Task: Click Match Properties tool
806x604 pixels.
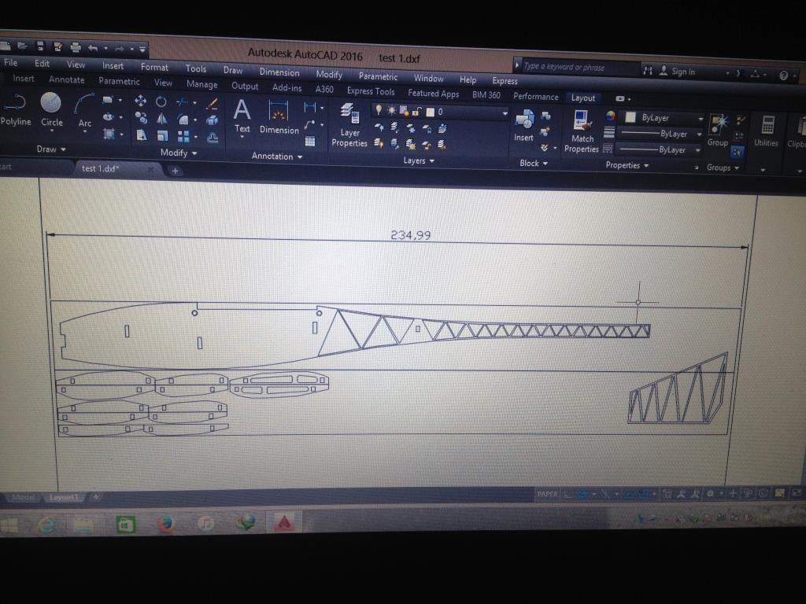Action: click(582, 131)
